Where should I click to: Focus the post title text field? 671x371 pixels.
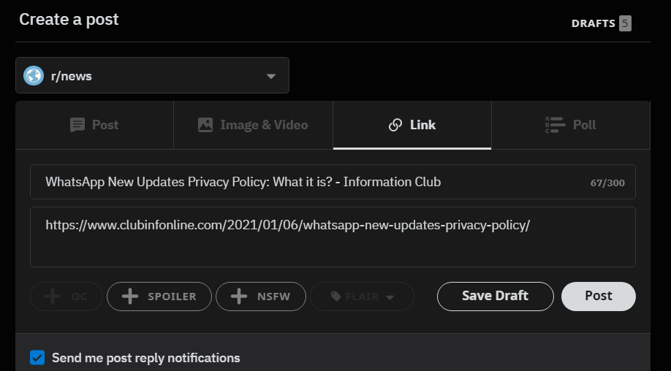pos(314,182)
